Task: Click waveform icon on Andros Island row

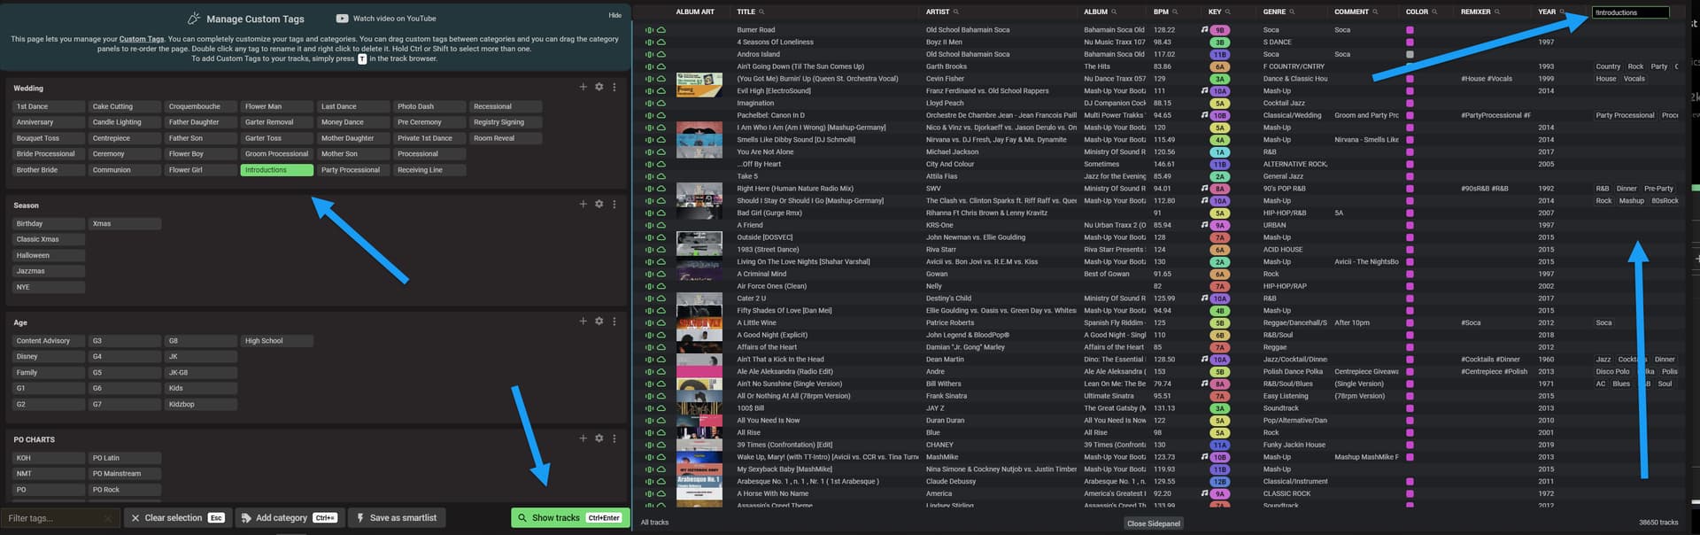Action: click(x=649, y=54)
